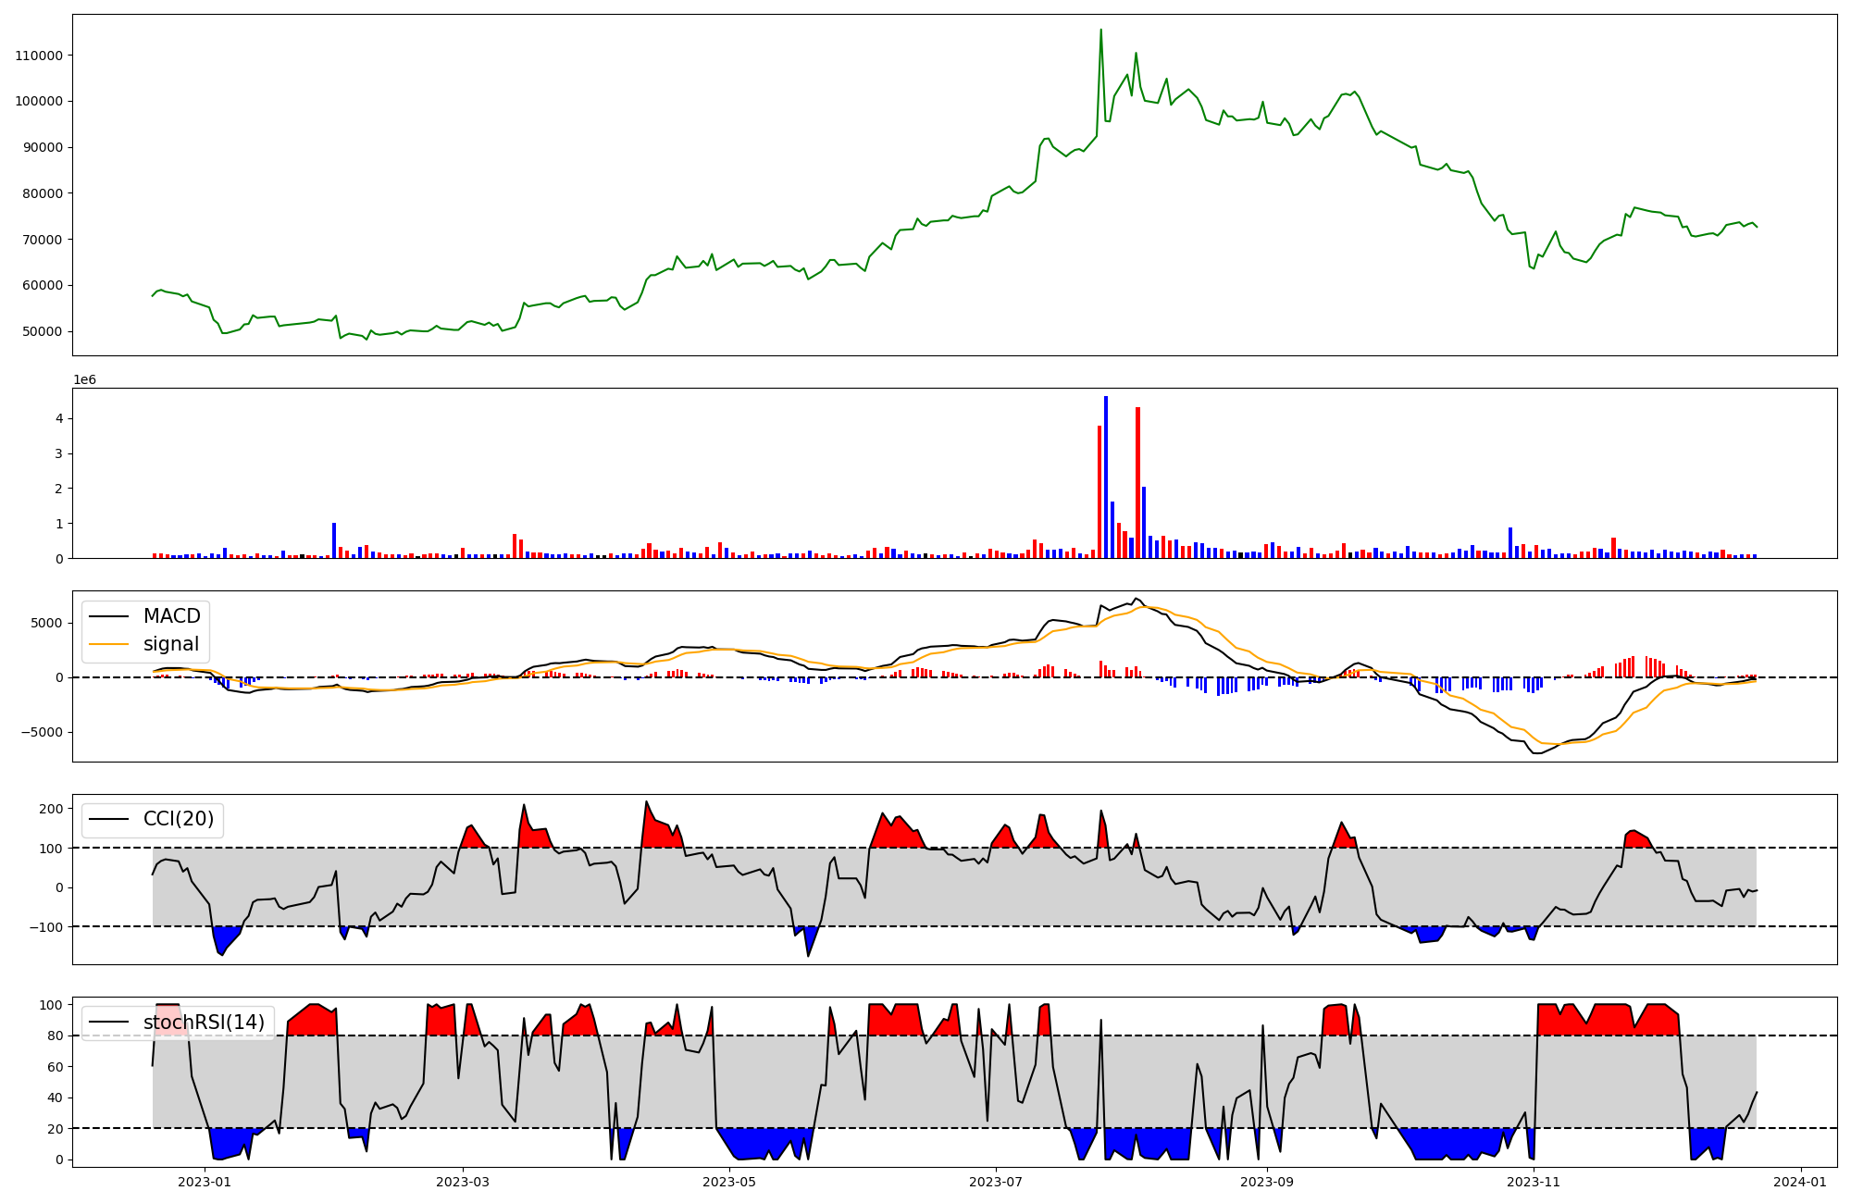Click the -5000 MACD axis label
This screenshot has height=1203, width=1851.
40,732
